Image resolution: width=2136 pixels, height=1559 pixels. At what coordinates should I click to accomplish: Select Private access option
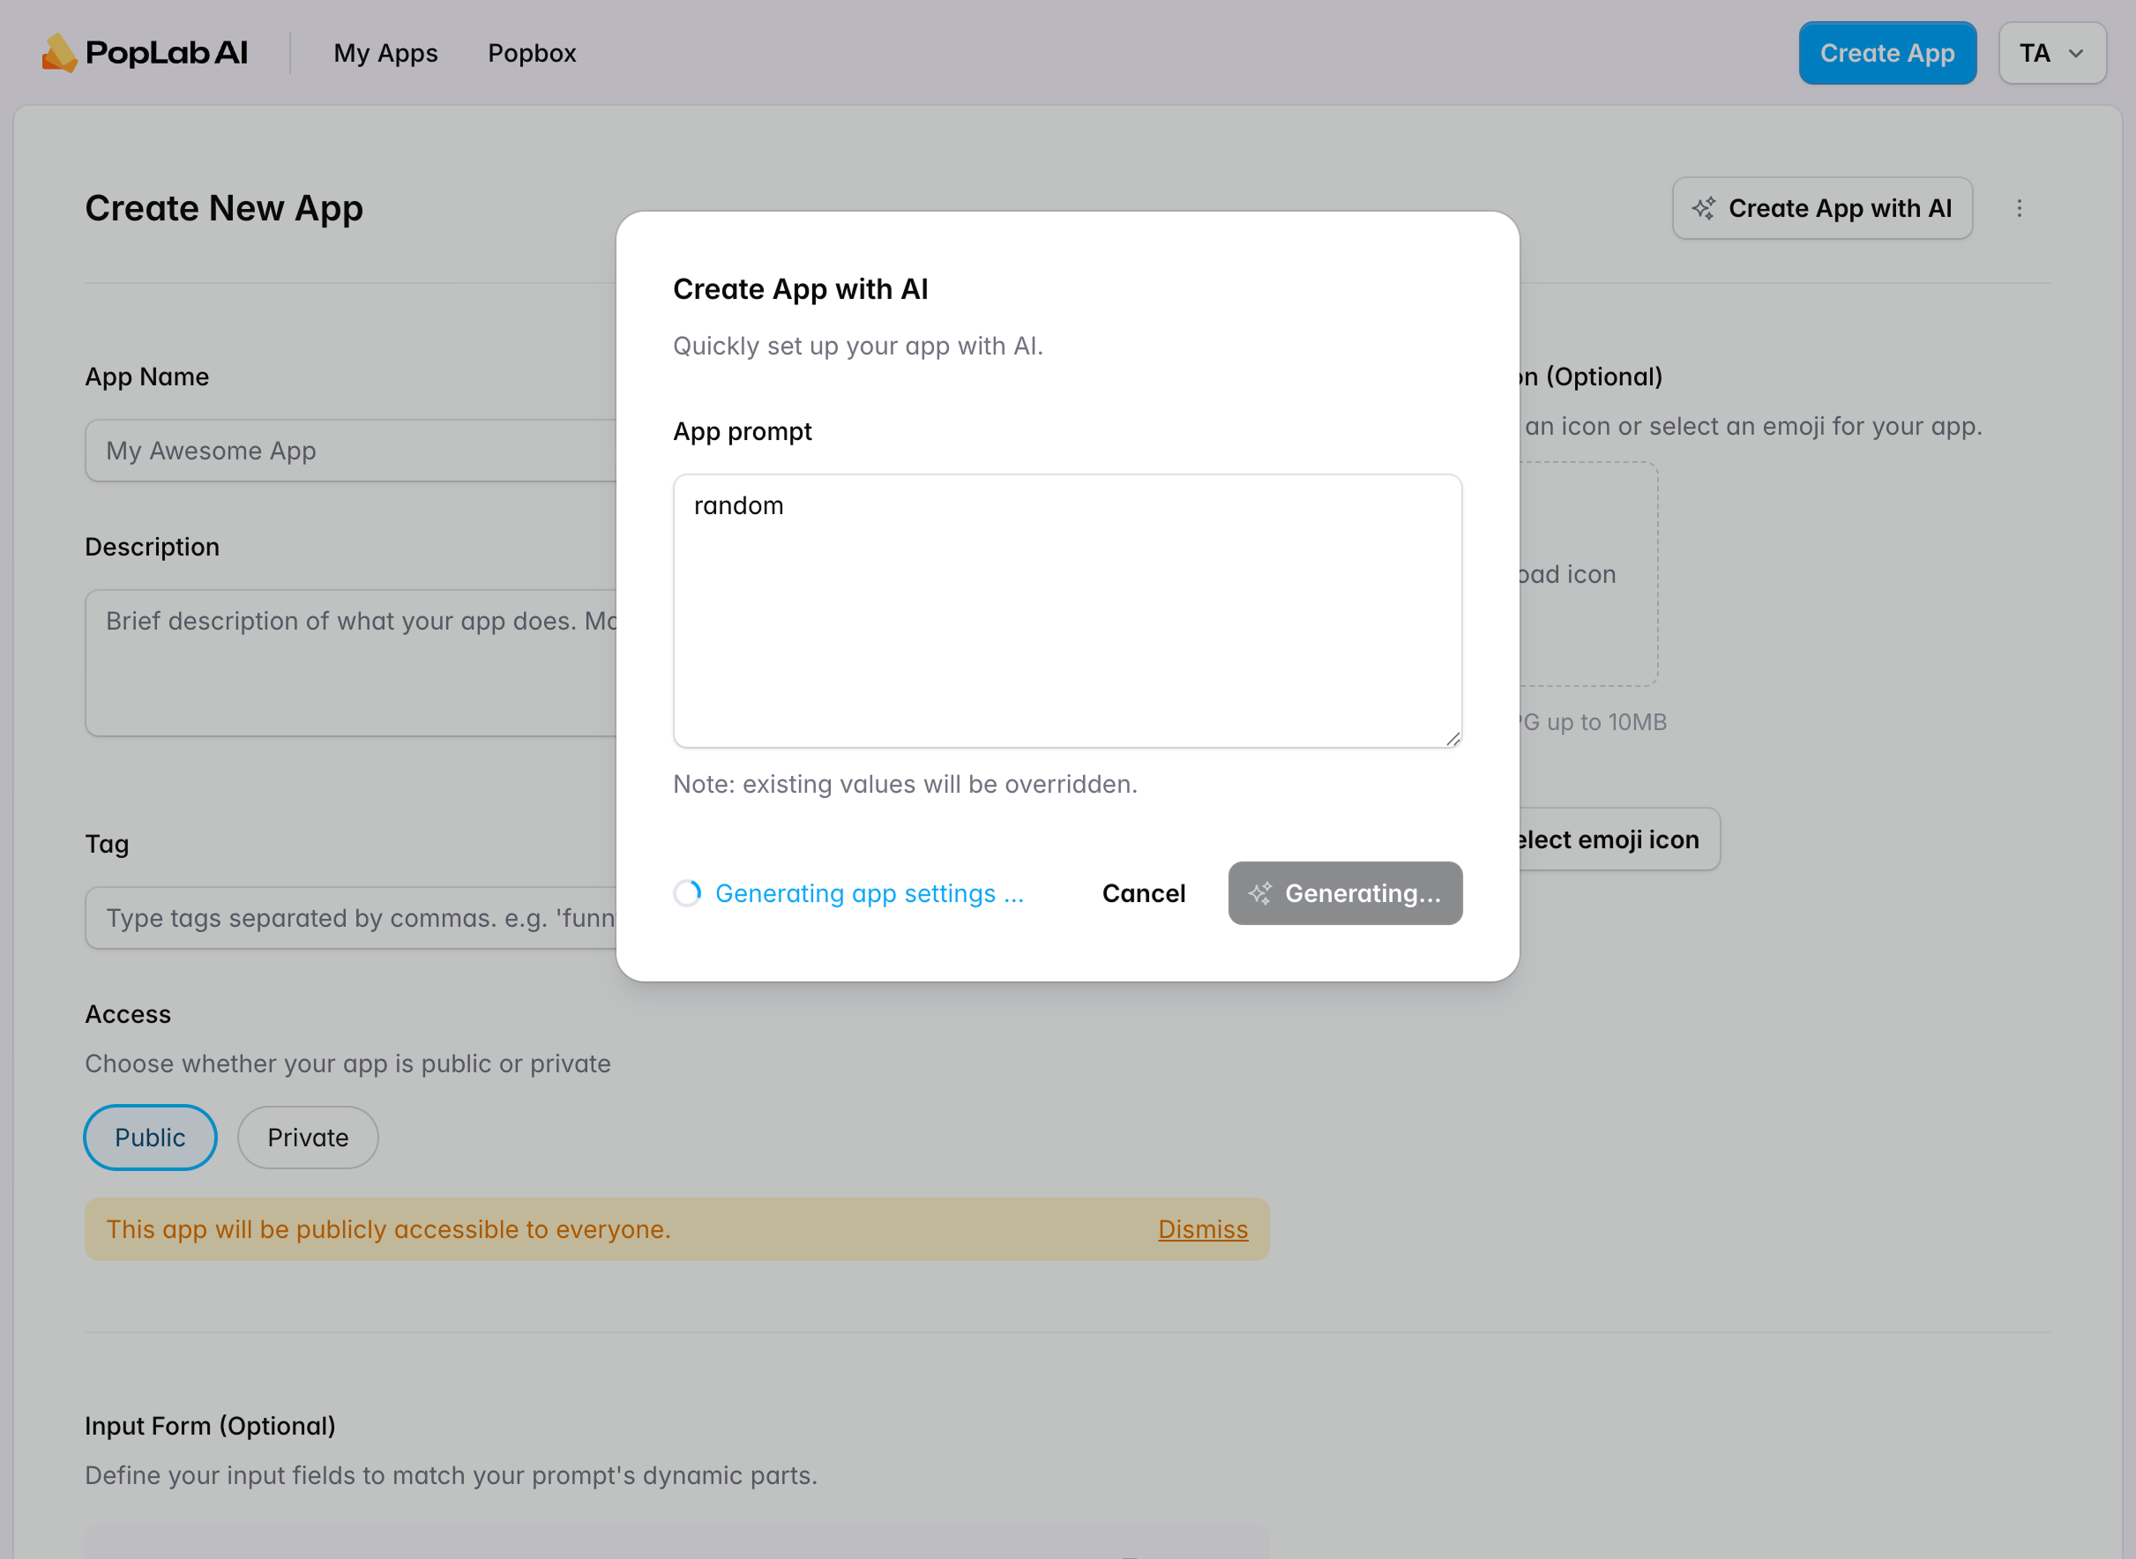coord(308,1138)
